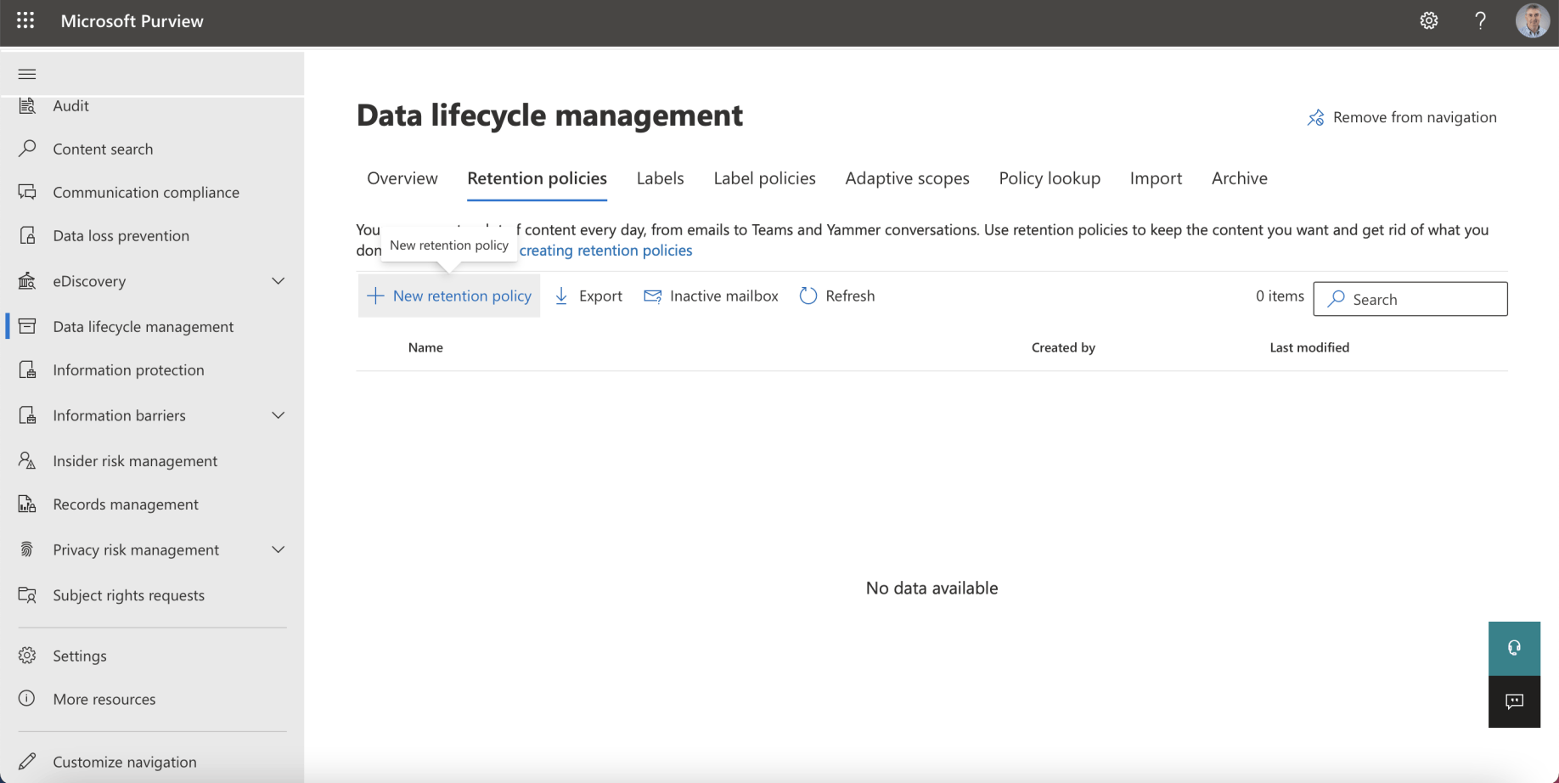The width and height of the screenshot is (1559, 783).
Task: Click the help question mark icon
Action: coord(1480,20)
